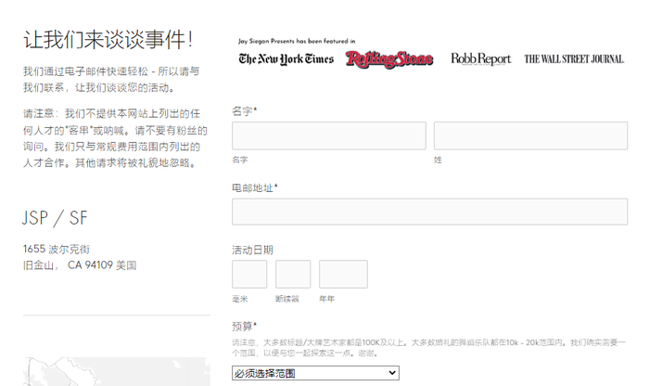Screen dimensions: 649x386
Task: Click the year box labeled 年年
Action: [x=343, y=274]
